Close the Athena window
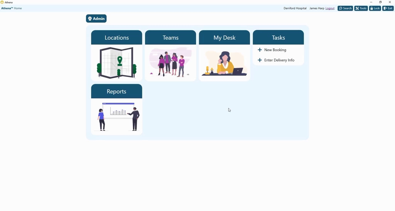The image size is (395, 211). pyautogui.click(x=390, y=2)
